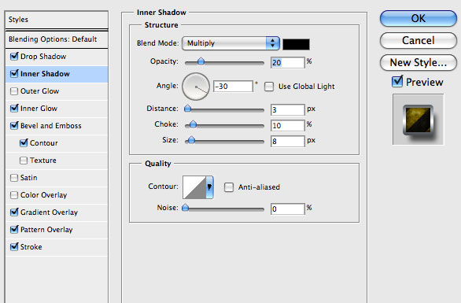Toggle the Inner Shadow checkbox
The height and width of the screenshot is (303, 461).
[x=14, y=74]
